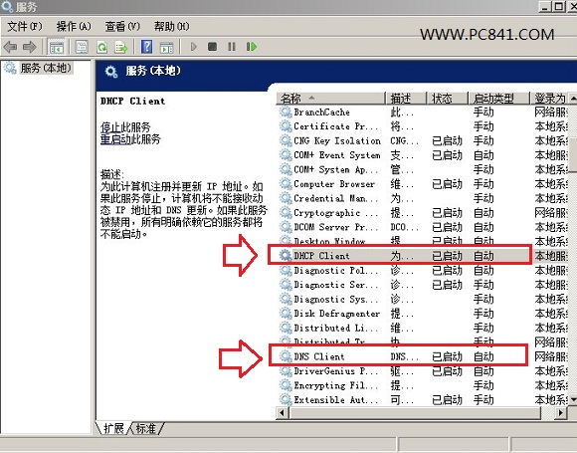Click the Export list toolbar icon
Screen dimensions: 577x453
pyautogui.click(x=120, y=47)
